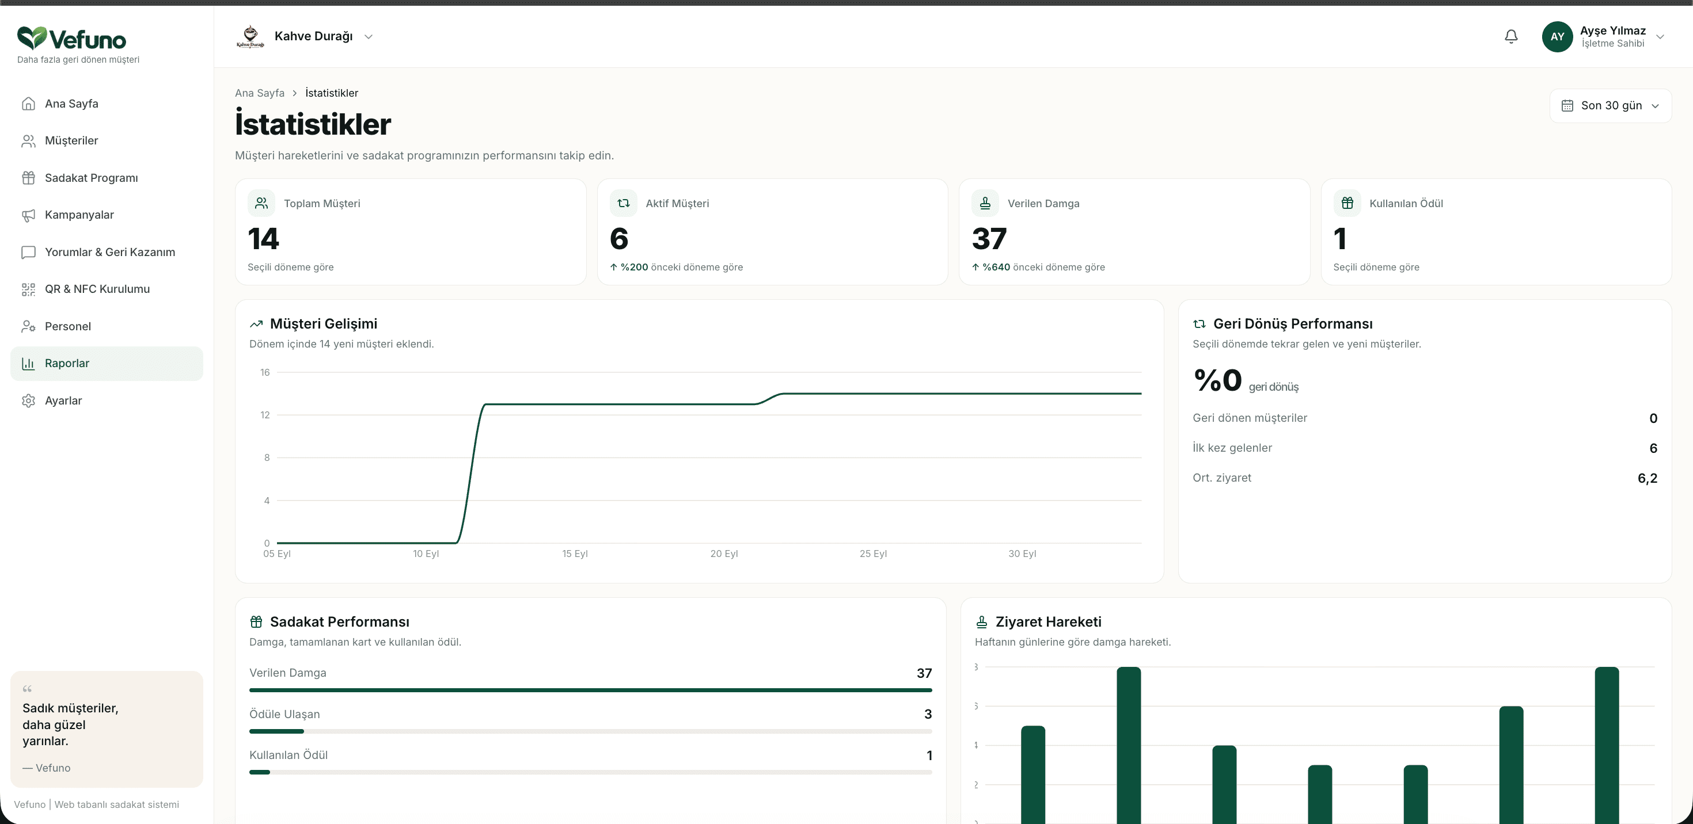Click the %200 change value under Aktif Müşteri
This screenshot has width=1693, height=824.
(x=634, y=267)
